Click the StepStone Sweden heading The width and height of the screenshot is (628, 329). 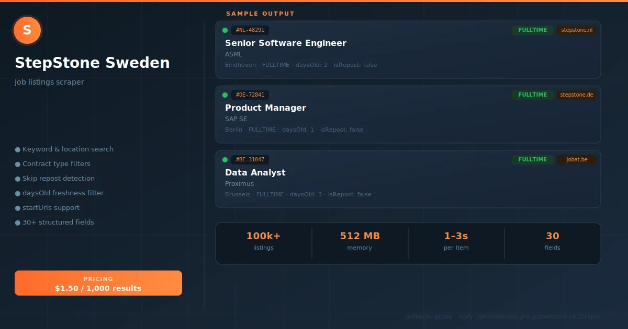click(92, 63)
